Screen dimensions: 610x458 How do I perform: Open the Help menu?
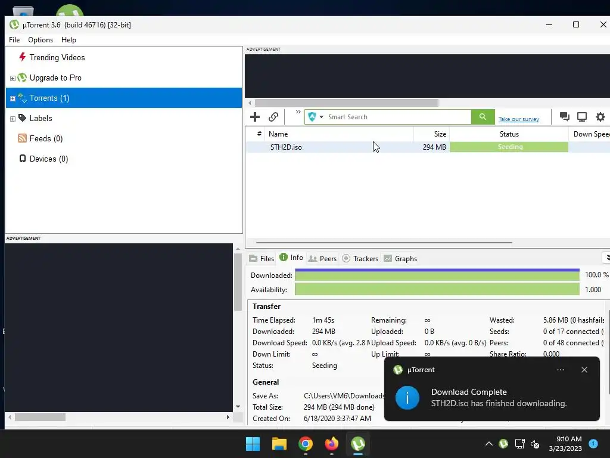pyautogui.click(x=69, y=40)
